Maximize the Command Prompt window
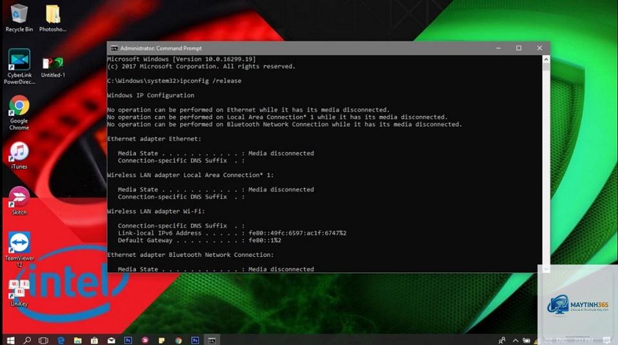 [x=519, y=48]
